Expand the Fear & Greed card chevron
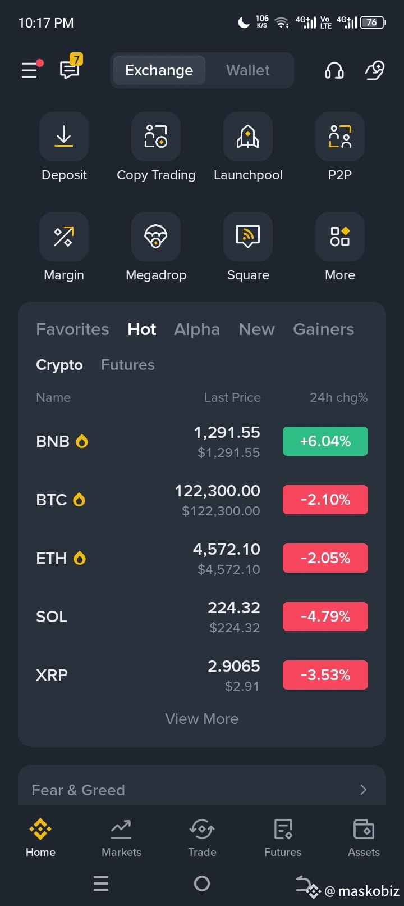Viewport: 404px width, 906px height. click(364, 790)
